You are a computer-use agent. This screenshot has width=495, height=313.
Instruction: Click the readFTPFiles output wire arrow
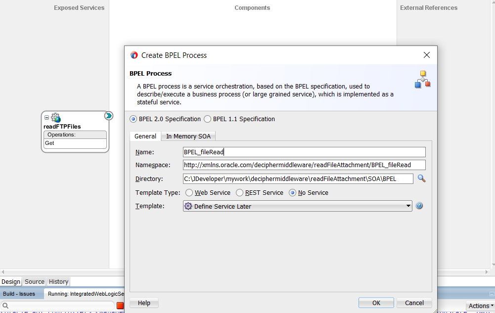(x=109, y=116)
